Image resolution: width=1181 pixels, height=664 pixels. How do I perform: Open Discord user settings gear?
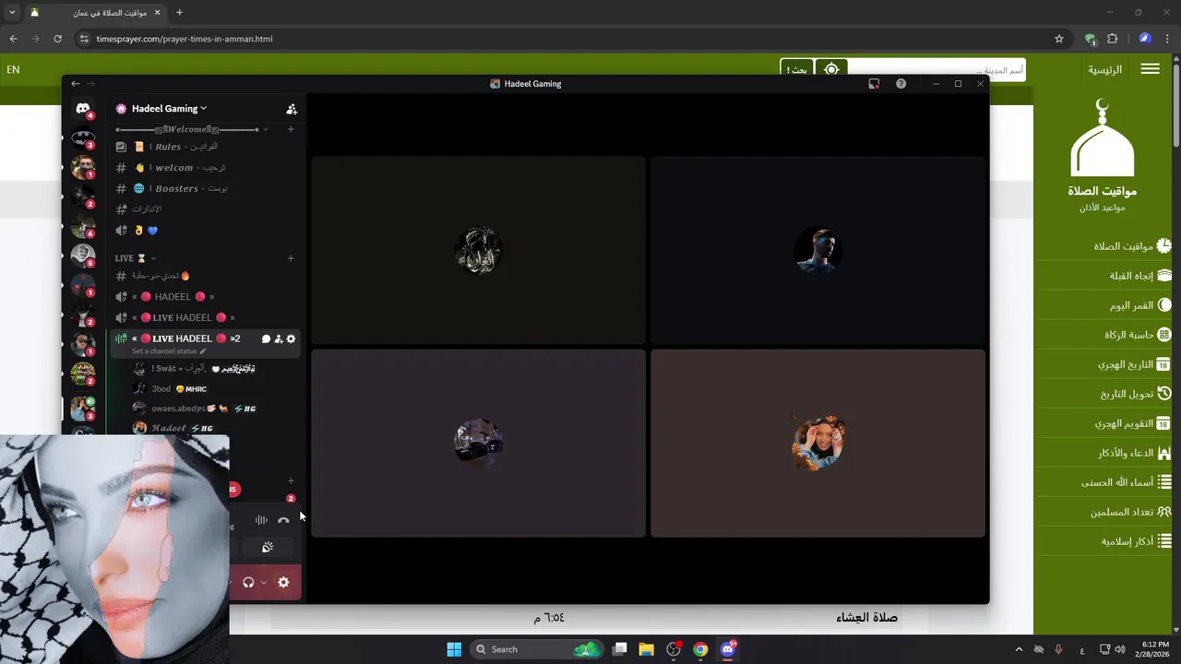click(283, 583)
